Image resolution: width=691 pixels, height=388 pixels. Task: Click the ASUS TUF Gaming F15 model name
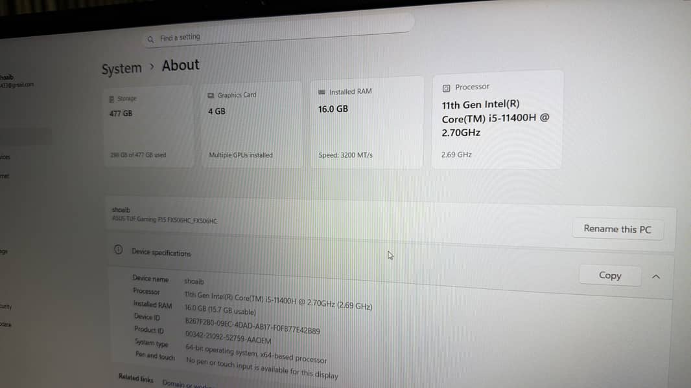[x=165, y=221]
